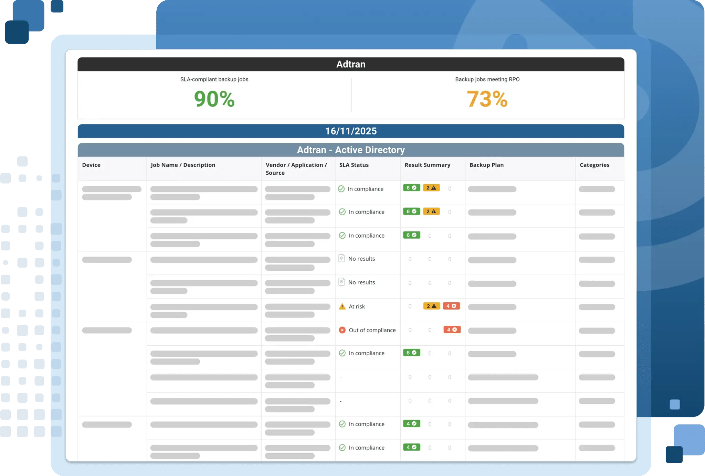This screenshot has width=705, height=476.
Task: Click the orange 2 warnings badge in At risk row
Action: pyautogui.click(x=432, y=306)
